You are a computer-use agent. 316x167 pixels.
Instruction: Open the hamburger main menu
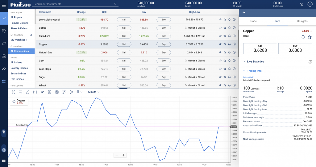click(4, 5)
